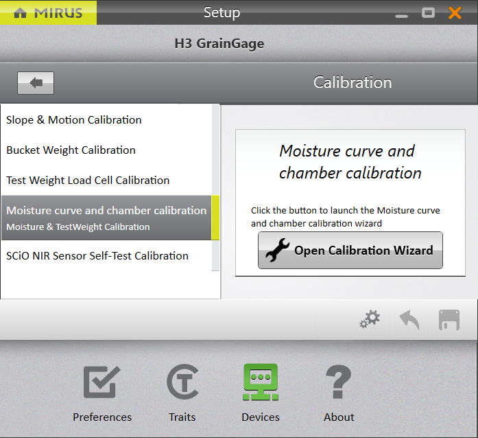
Task: Maximize the Setup window
Action: 428,12
